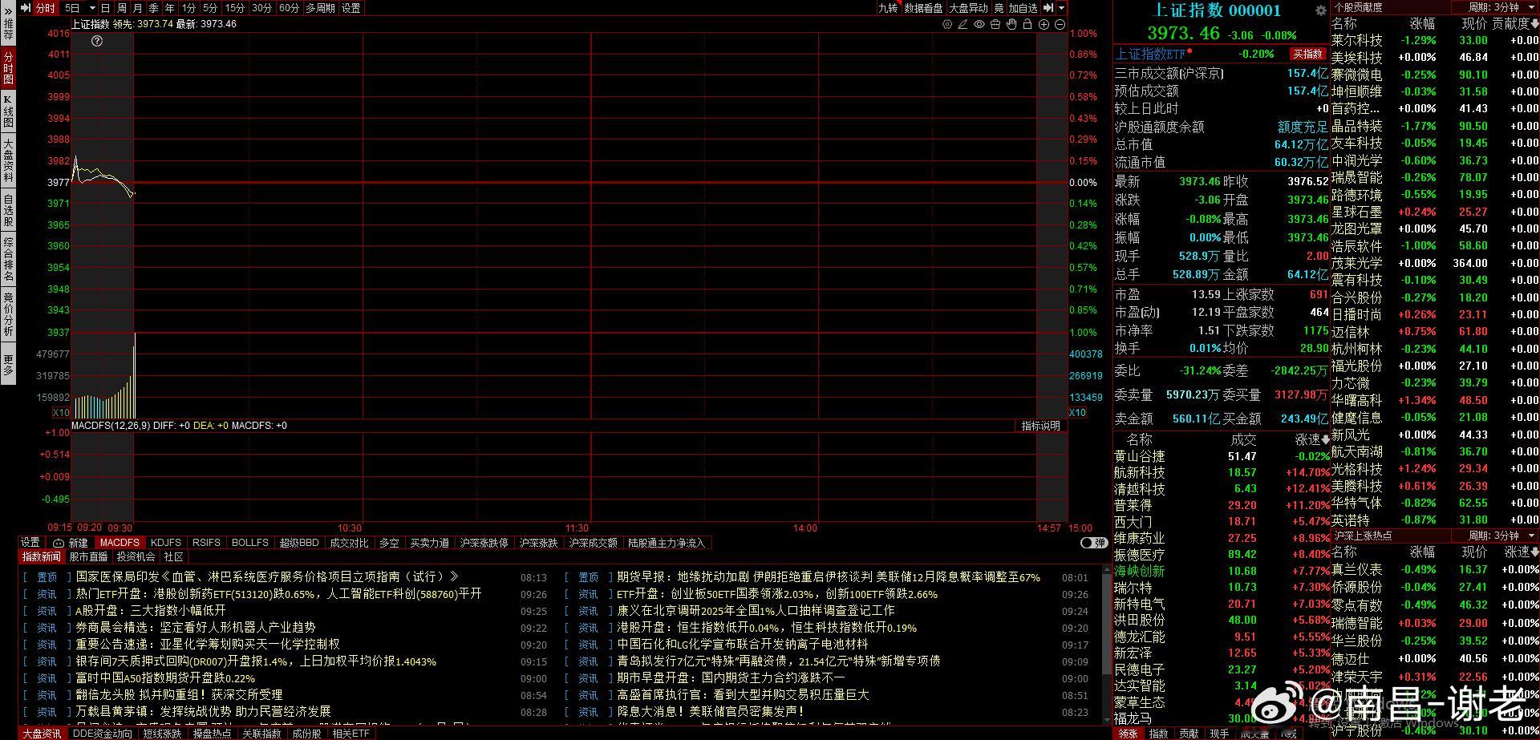Open news headline 翻倍龙头股 拟并购重组
This screenshot has width=1540, height=740.
[x=180, y=694]
